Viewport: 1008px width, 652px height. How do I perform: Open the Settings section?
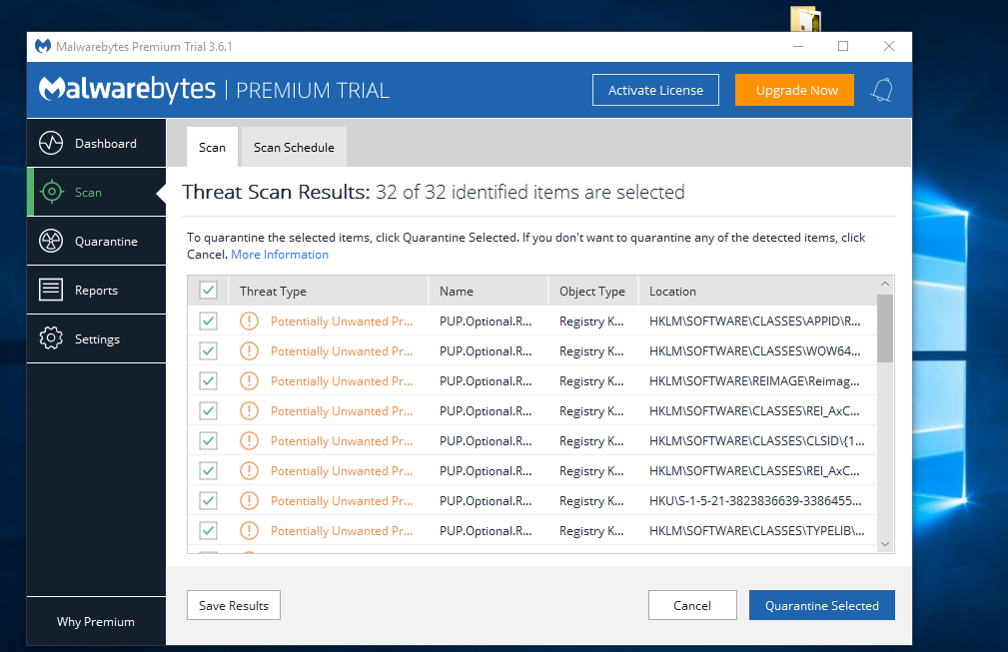point(97,338)
